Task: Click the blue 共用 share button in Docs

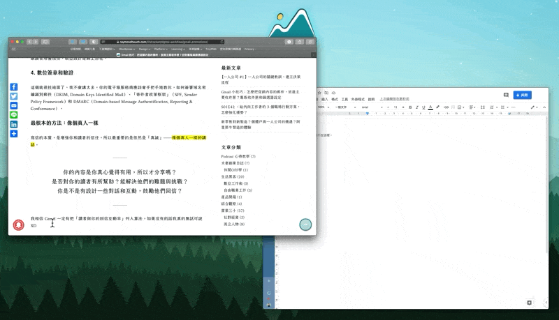Action: 522,95
